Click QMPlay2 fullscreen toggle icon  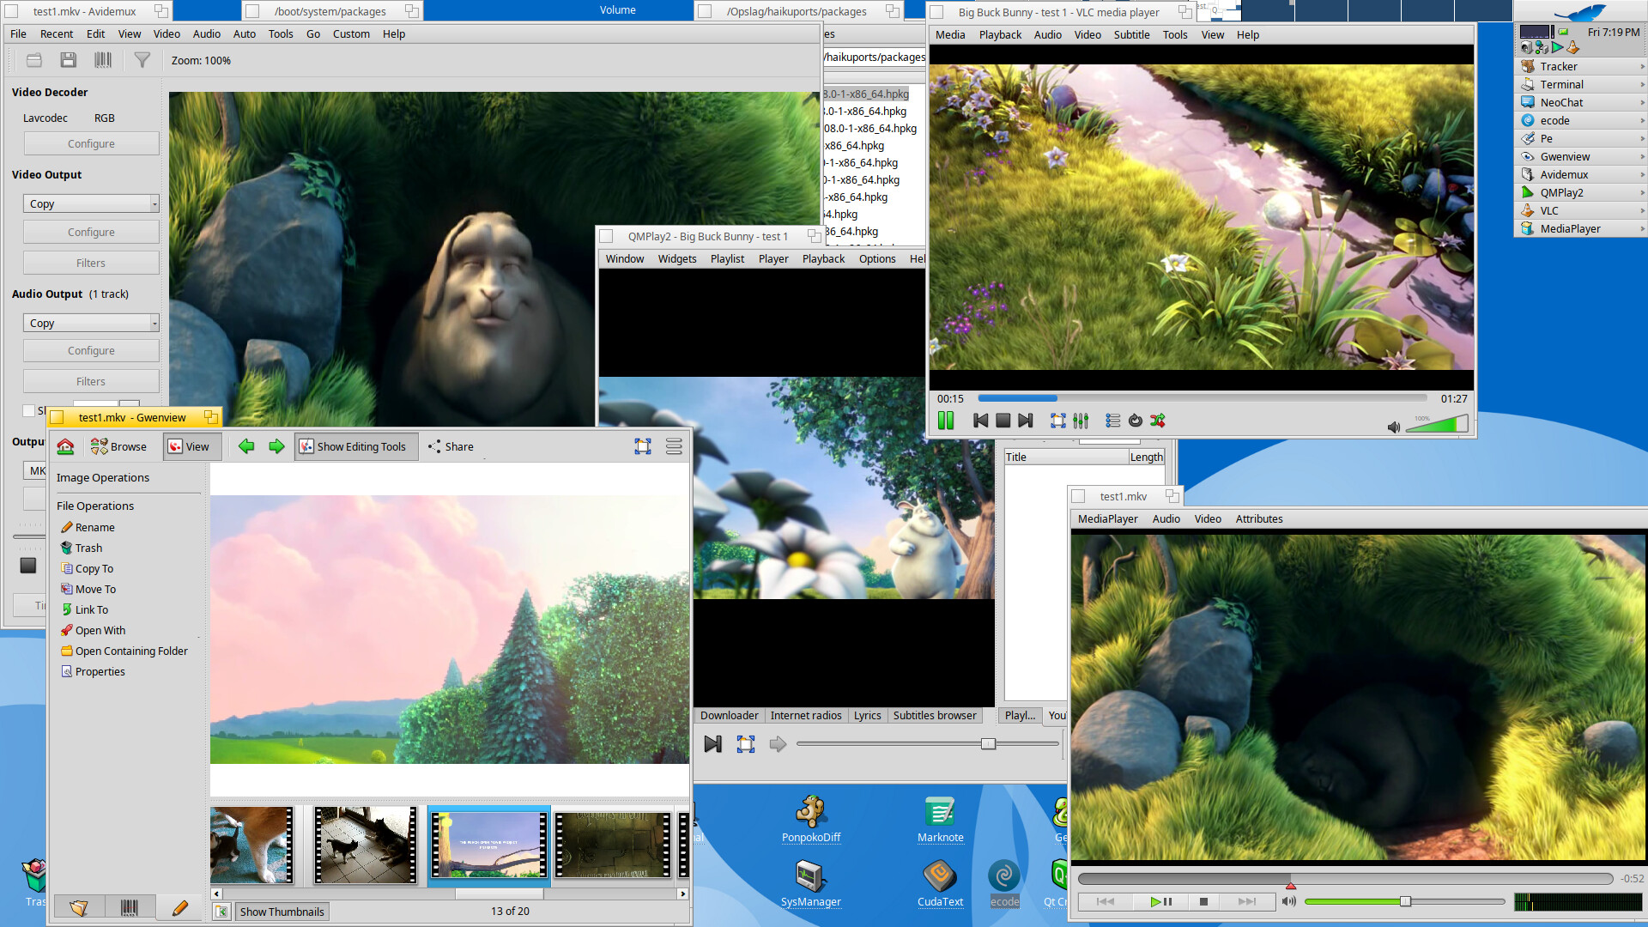point(746,744)
